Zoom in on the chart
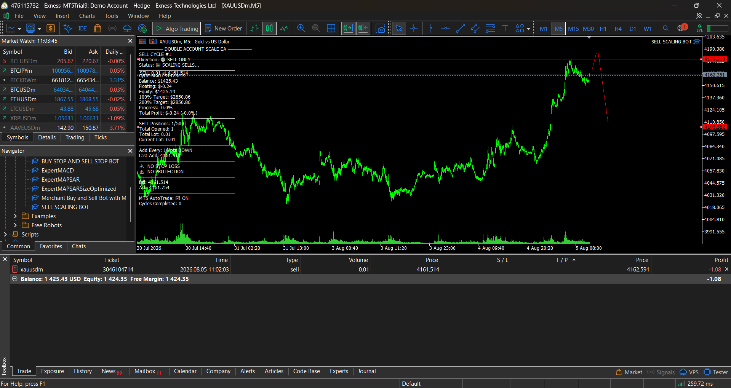Viewport: 731px width, 388px height. [301, 29]
